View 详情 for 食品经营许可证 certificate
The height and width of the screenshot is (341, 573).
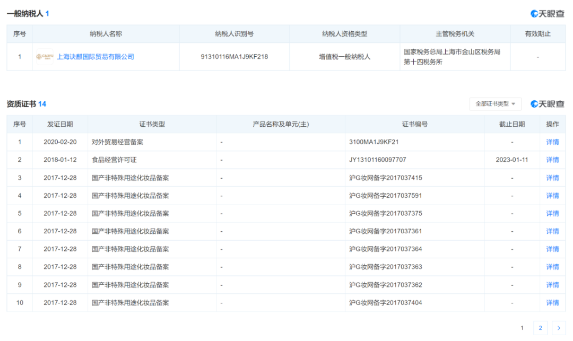click(x=552, y=160)
